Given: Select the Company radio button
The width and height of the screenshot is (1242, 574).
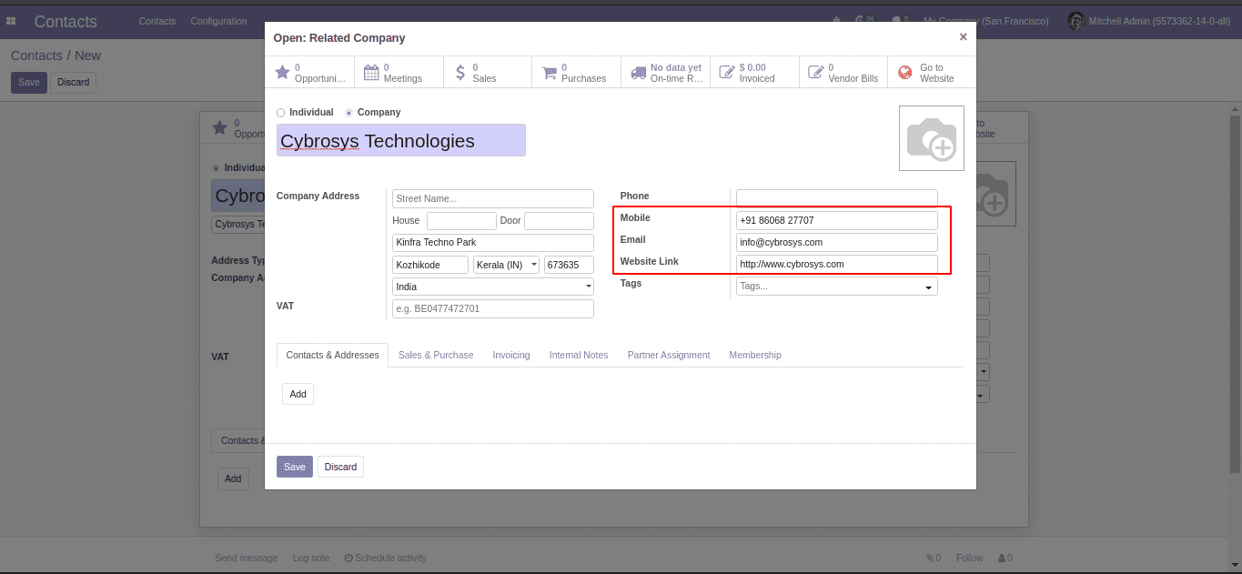Looking at the screenshot, I should [348, 113].
